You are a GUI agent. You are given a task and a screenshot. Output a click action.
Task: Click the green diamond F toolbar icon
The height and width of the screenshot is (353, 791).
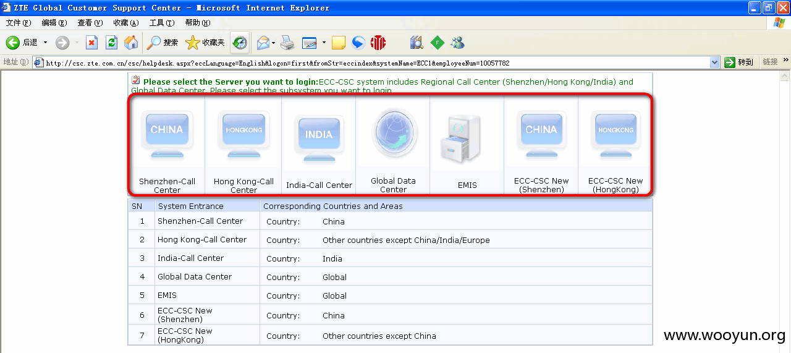click(x=438, y=43)
